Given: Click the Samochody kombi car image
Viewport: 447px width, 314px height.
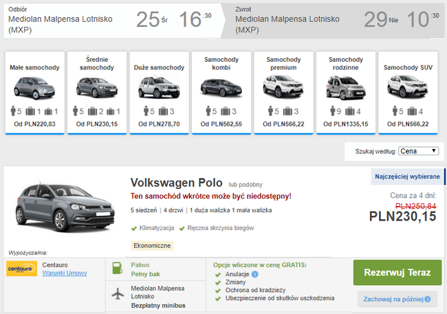Looking at the screenshot, I should pos(221,87).
